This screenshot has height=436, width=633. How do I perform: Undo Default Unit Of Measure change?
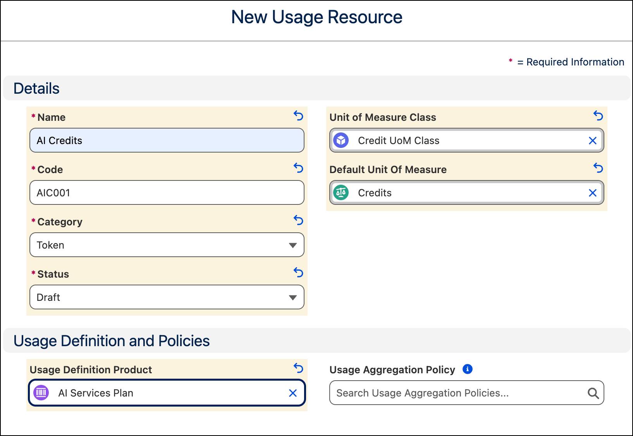(598, 168)
